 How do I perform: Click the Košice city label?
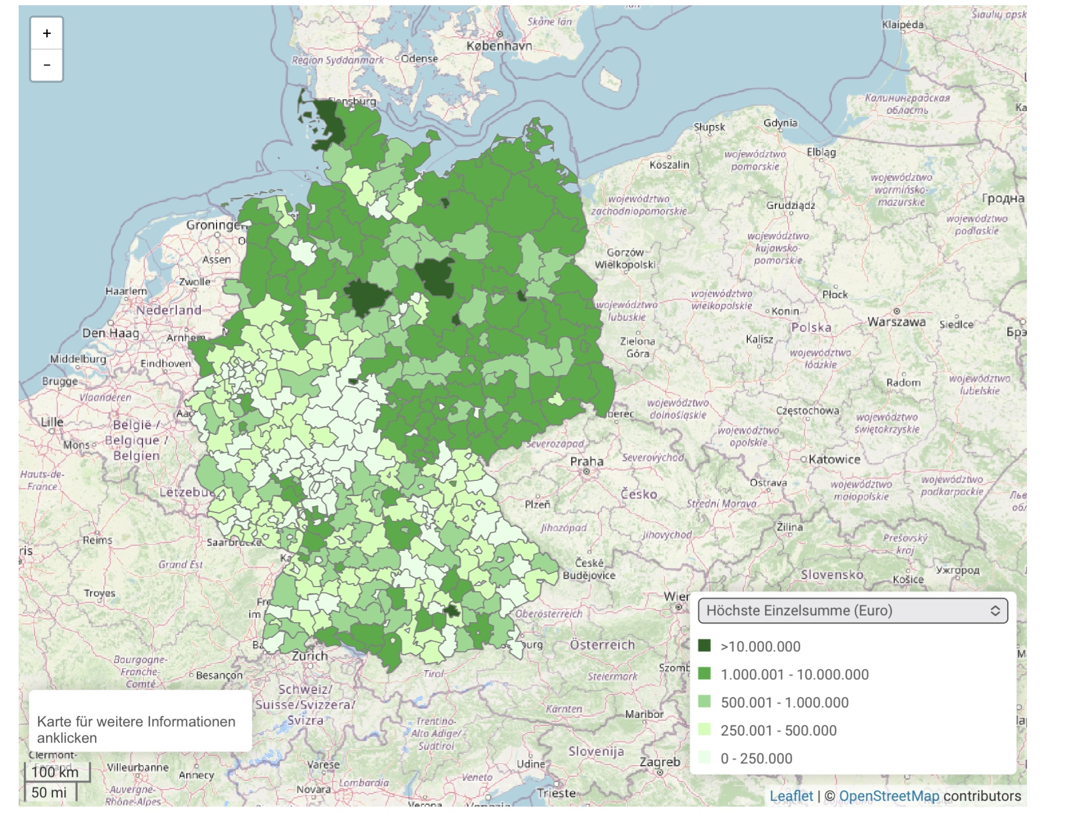pyautogui.click(x=908, y=580)
